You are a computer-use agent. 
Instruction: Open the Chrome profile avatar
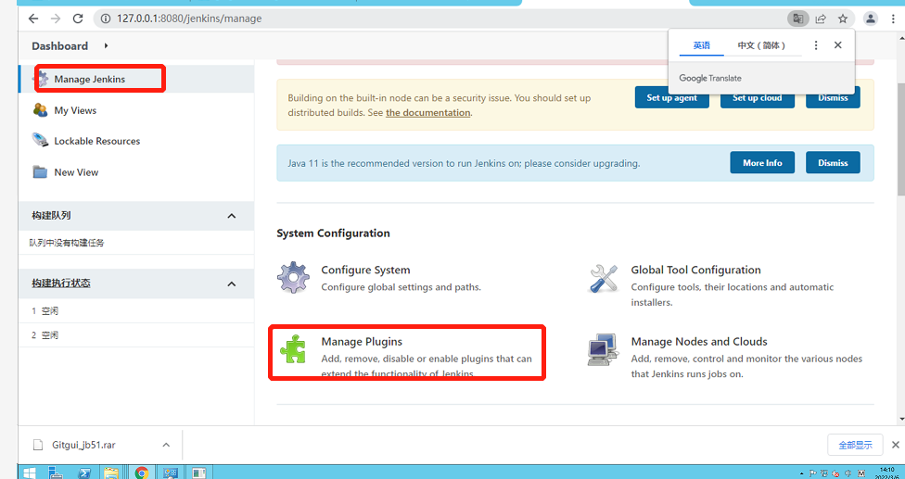click(871, 19)
